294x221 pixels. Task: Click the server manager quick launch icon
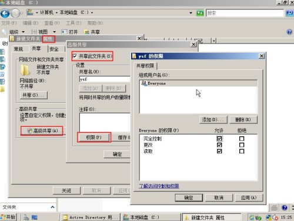tap(26, 217)
